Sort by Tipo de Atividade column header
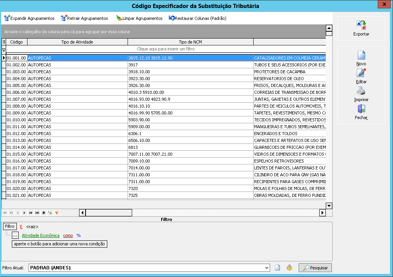The height and width of the screenshot is (277, 393). [x=78, y=42]
